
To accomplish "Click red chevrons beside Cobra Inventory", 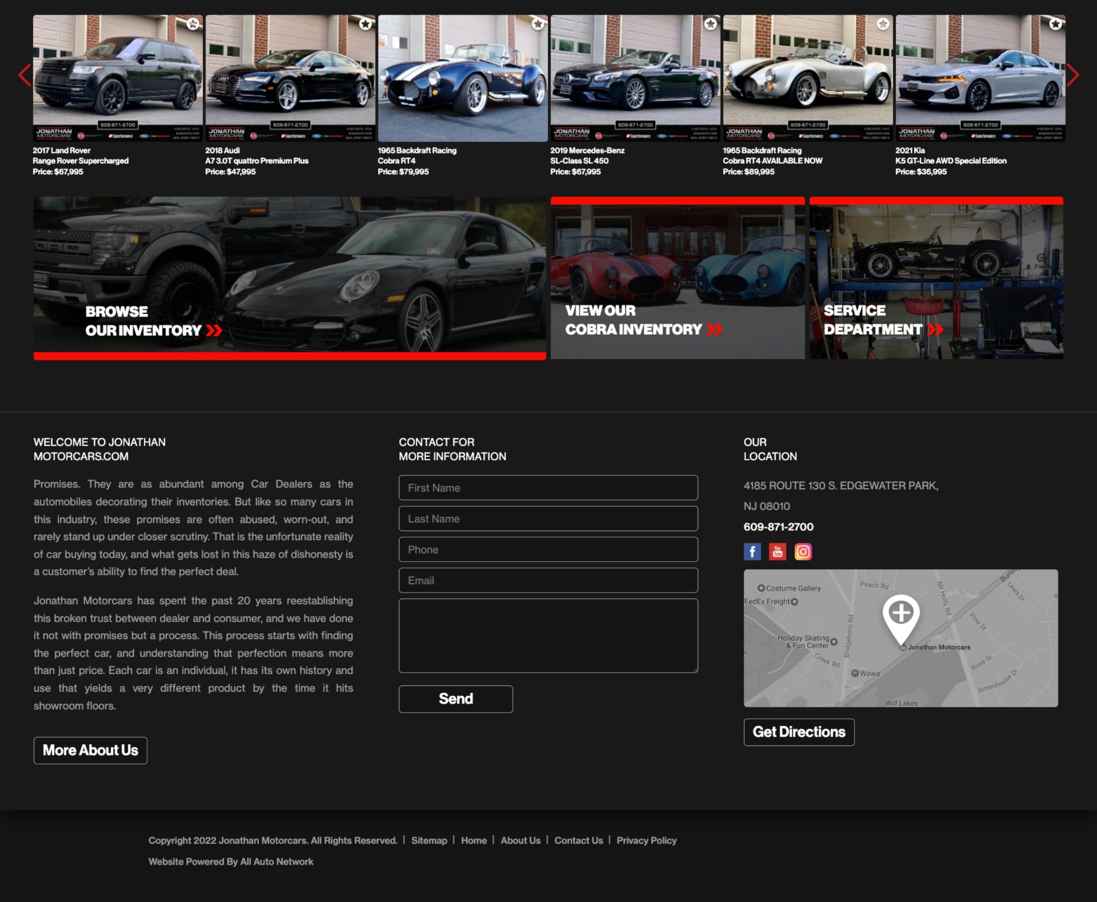I will [x=714, y=329].
